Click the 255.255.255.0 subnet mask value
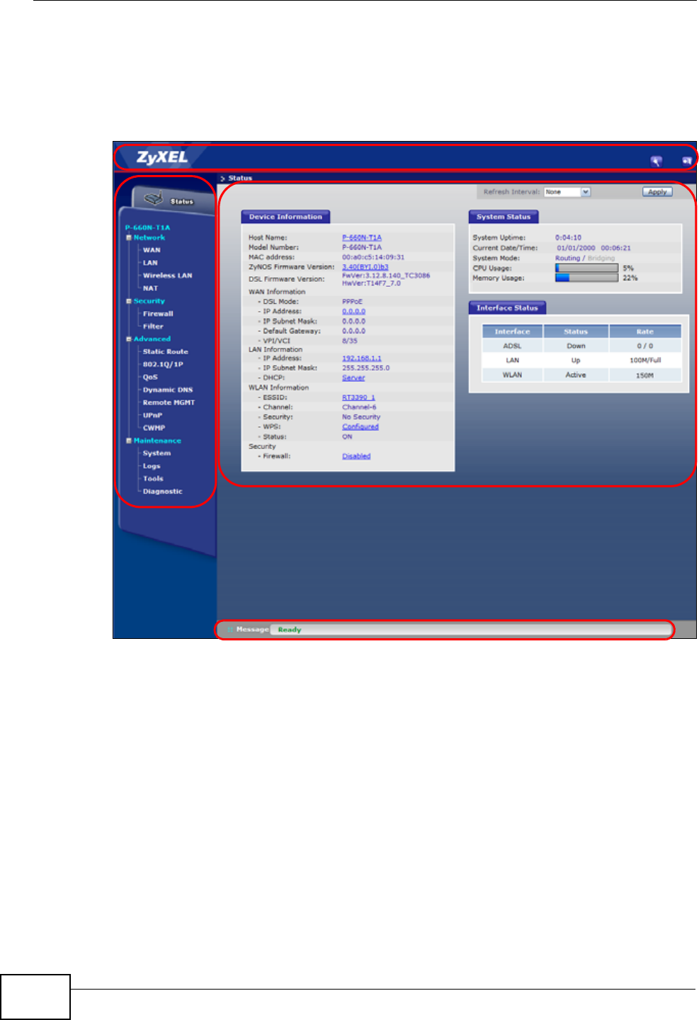This screenshot has width=699, height=1020. (365, 368)
